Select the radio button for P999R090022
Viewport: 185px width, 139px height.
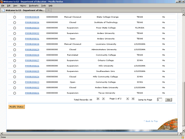click(14, 88)
